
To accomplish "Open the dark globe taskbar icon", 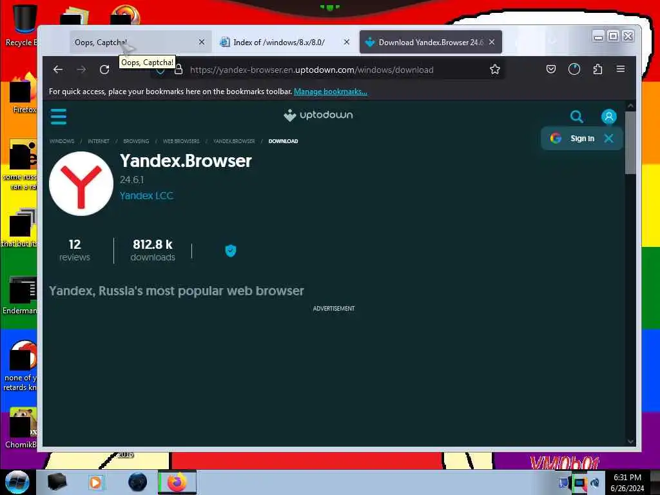I will coord(138,482).
